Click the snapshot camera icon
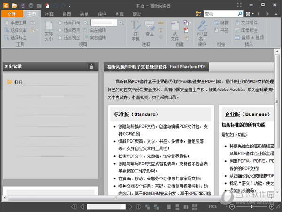Screen dimensions: 282x212 [32, 23]
